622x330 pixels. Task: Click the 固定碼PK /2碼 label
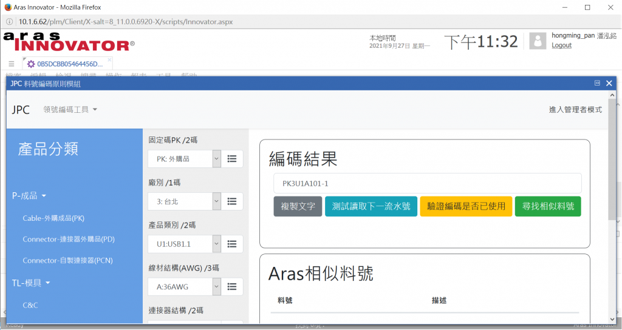(173, 140)
